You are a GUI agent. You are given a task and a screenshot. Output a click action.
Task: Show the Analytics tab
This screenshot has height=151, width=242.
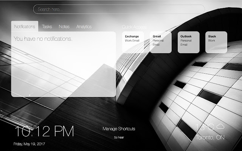[84, 26]
